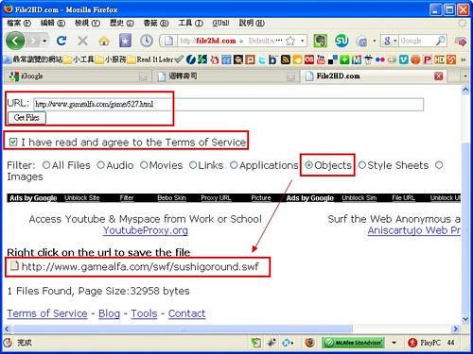
Task: Click the vertical scrollbar down arrow
Action: tap(465, 319)
